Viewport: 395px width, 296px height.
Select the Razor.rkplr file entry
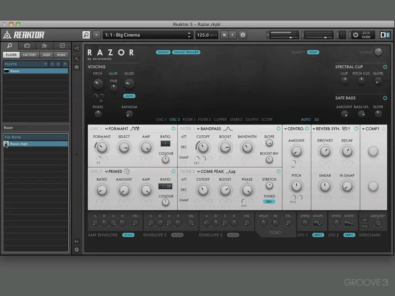(36, 144)
